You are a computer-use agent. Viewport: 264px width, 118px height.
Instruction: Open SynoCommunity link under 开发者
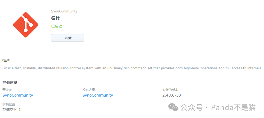click(x=18, y=95)
